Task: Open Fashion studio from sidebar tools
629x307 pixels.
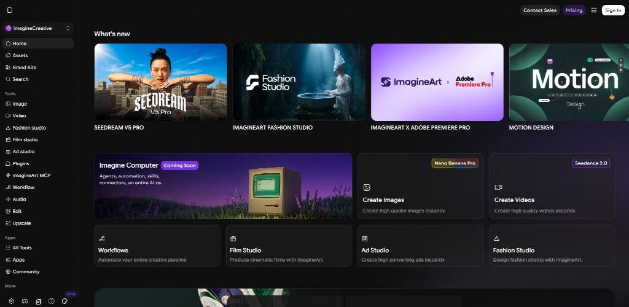Action: point(37,128)
